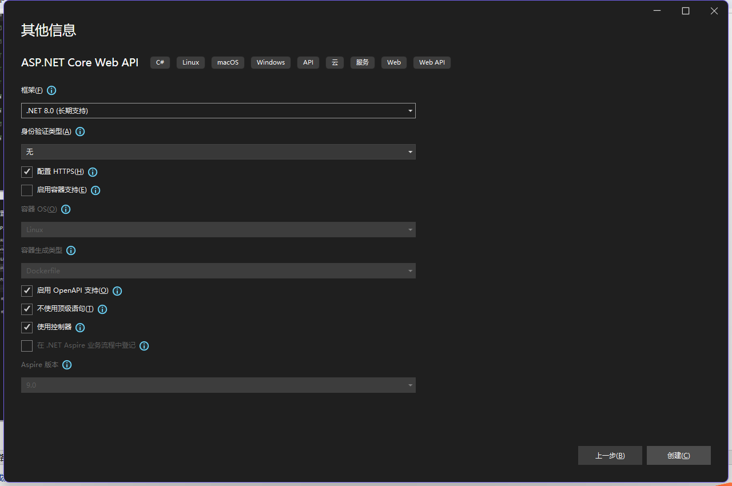Click info icon beside .NET Aspire 业务流程
The width and height of the screenshot is (732, 486).
pos(144,346)
